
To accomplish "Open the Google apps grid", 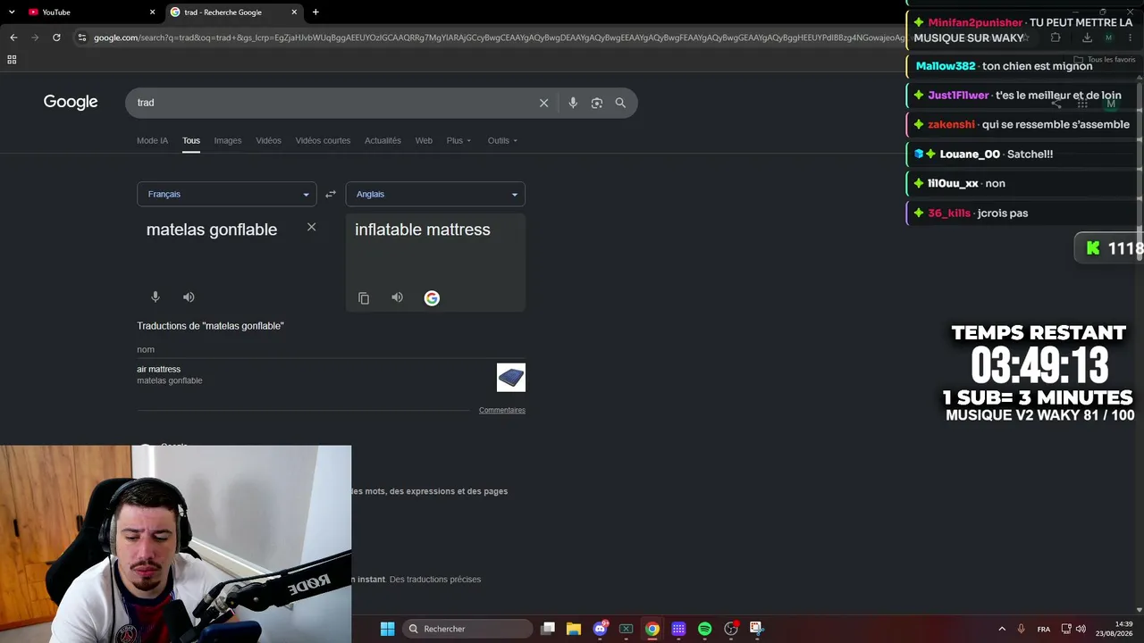I will (x=1082, y=104).
